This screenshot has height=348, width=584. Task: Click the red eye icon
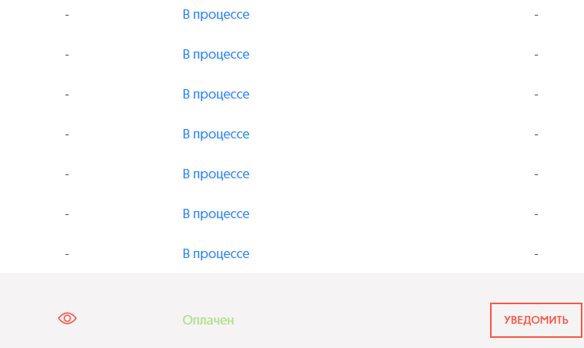[67, 318]
